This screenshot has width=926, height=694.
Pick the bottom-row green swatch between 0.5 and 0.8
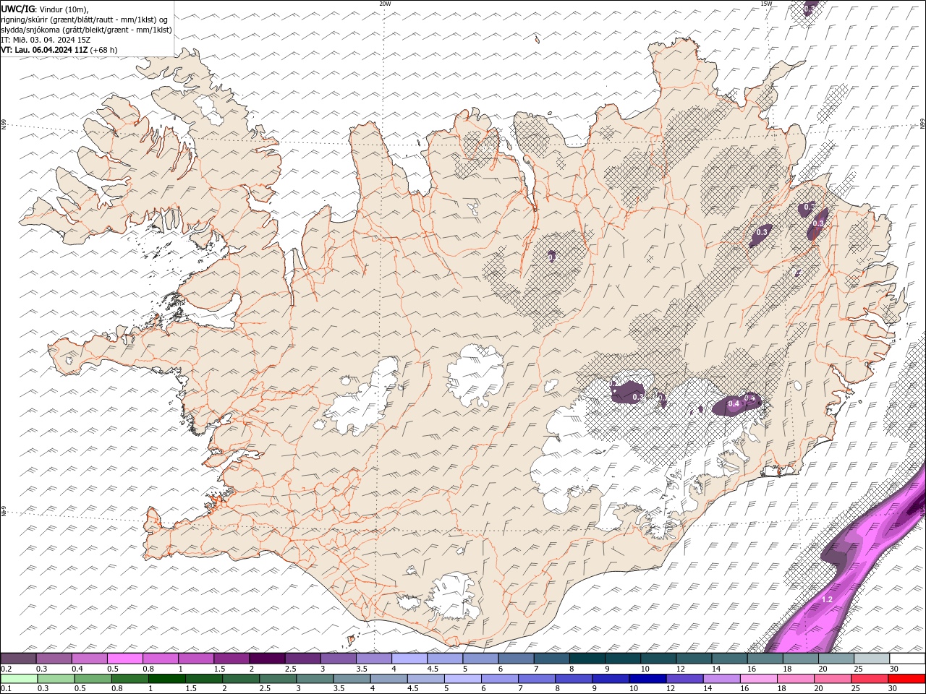click(x=93, y=678)
